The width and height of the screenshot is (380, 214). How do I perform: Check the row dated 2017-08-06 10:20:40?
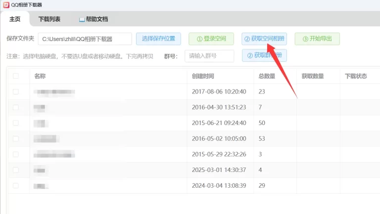point(16,92)
